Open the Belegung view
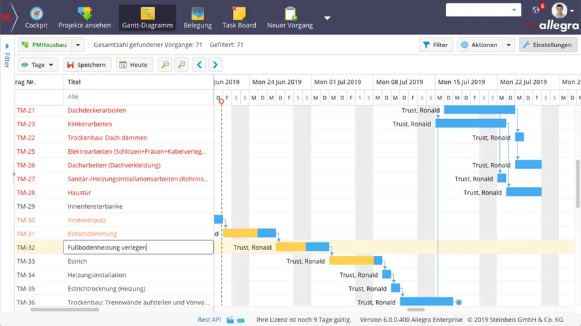This screenshot has height=326, width=581. (198, 18)
